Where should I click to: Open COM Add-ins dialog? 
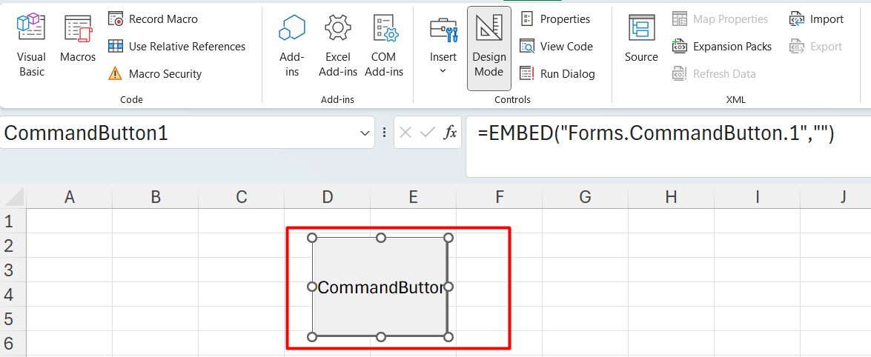(x=384, y=45)
